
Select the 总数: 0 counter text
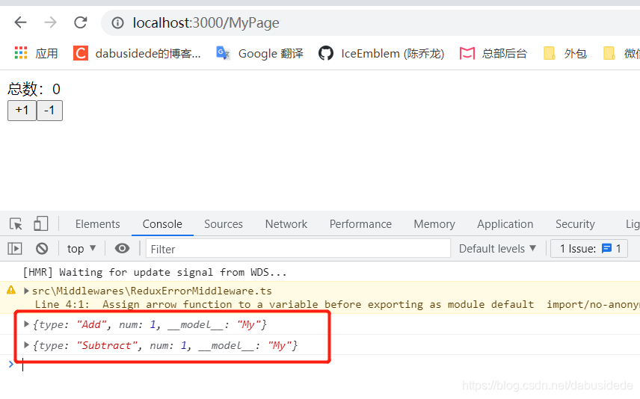coord(34,89)
